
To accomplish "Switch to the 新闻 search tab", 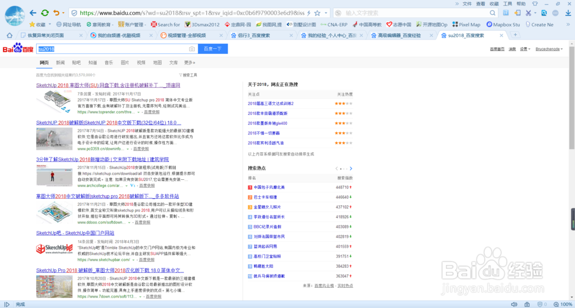I will tap(60, 63).
